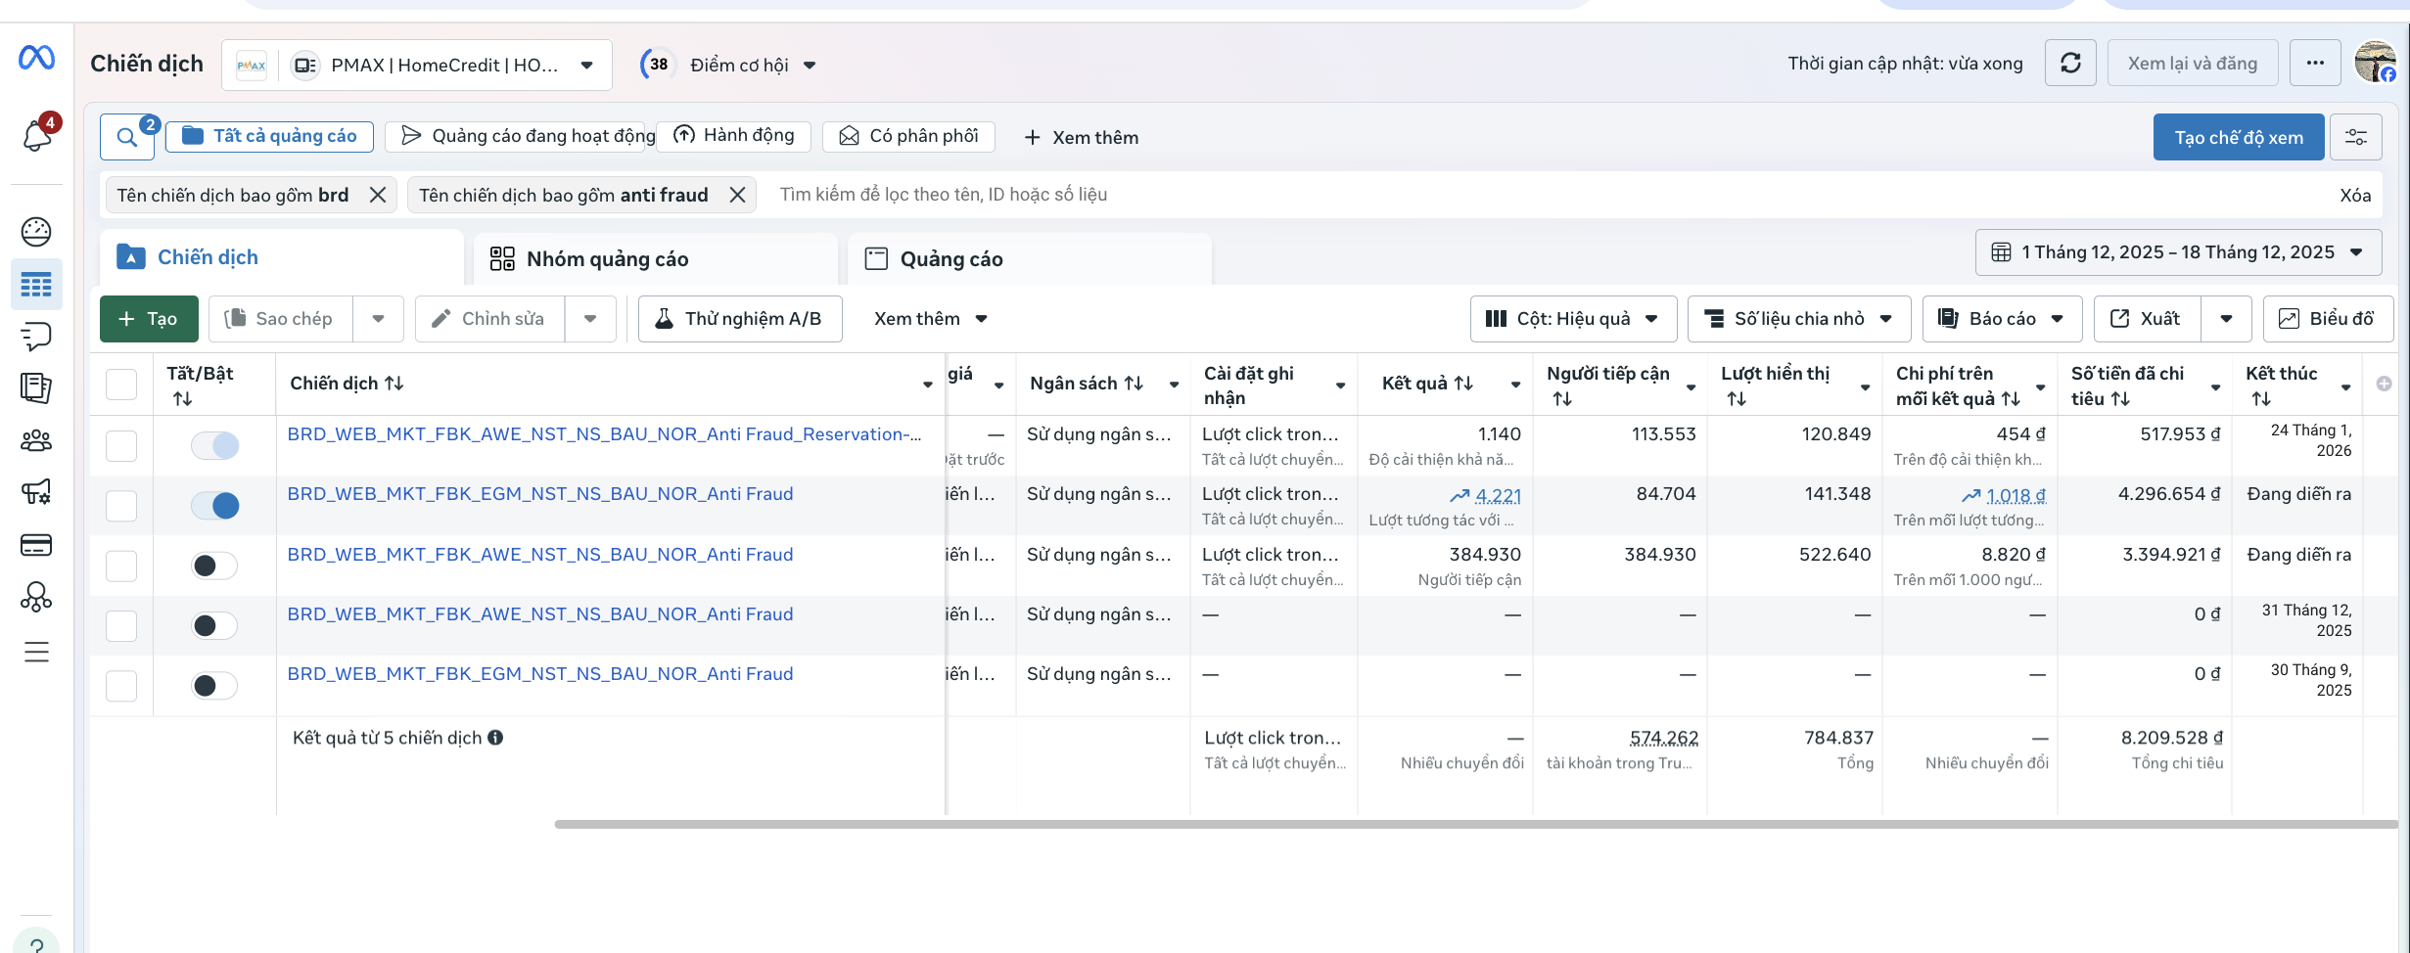
Task: Open the billing card icon in sidebar
Action: (x=36, y=545)
